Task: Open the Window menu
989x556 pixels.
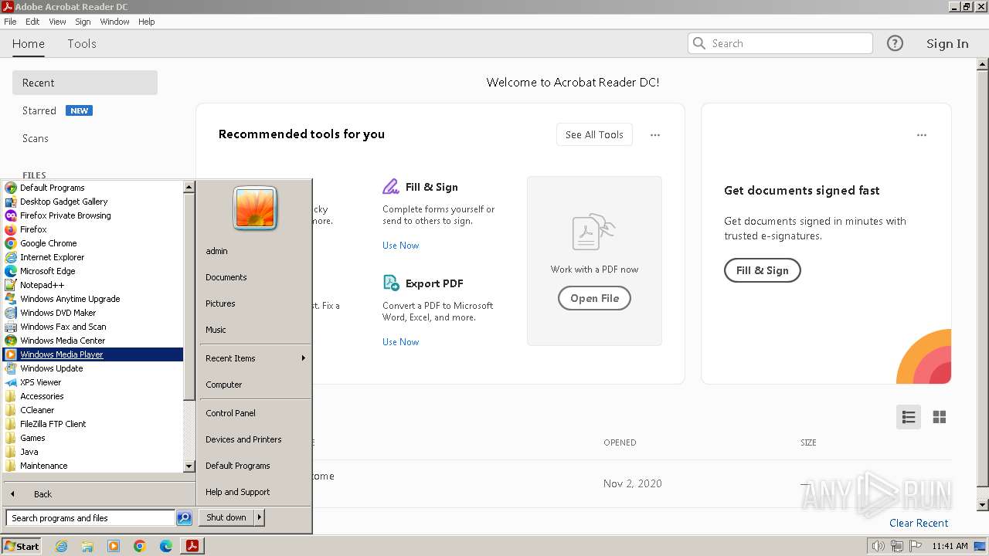Action: [x=114, y=22]
